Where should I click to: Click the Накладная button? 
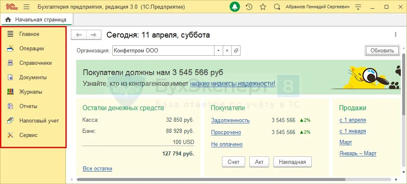(x=292, y=162)
